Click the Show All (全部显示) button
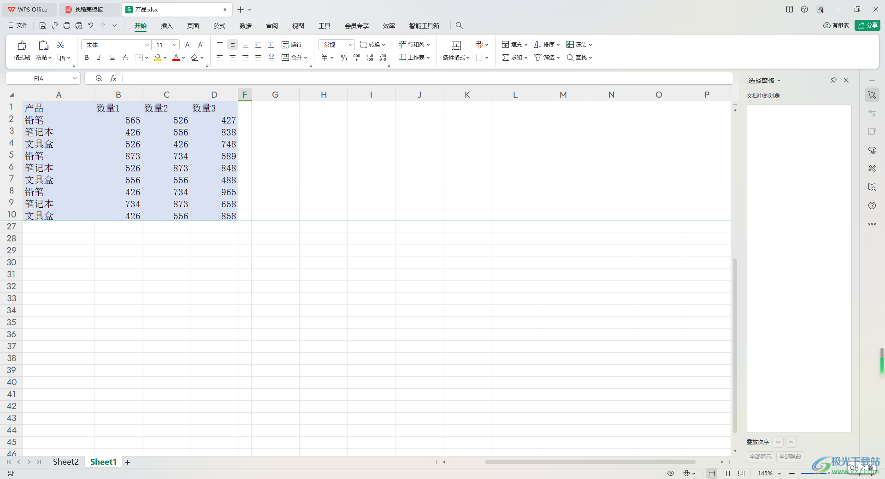The image size is (885, 479). tap(761, 457)
